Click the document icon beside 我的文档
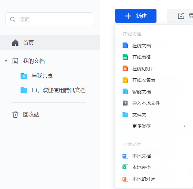Screen dimensions: 193x189 [x=15, y=61]
